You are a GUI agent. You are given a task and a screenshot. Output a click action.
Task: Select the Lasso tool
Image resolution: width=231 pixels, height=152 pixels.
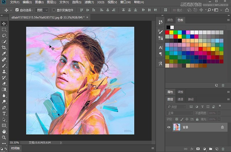4,36
